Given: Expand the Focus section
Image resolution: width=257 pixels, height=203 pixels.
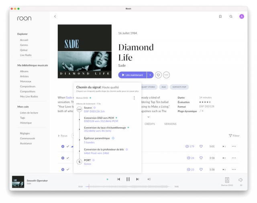Looking at the screenshot, I should coord(63,136).
